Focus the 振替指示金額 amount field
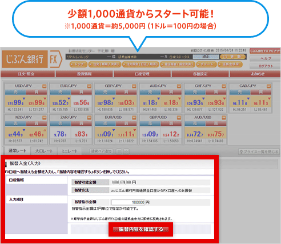This screenshot has height=244, width=281. tap(128, 202)
